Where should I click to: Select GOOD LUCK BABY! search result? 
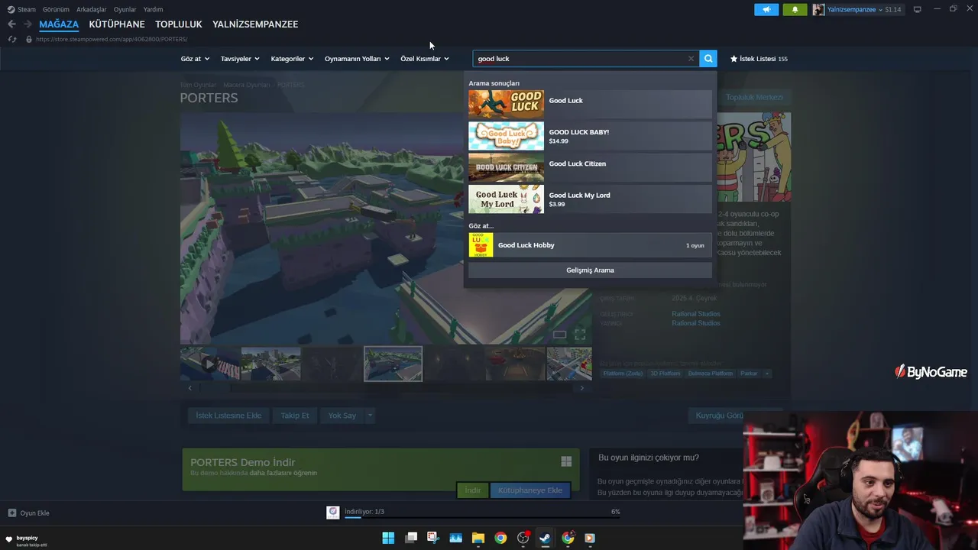pyautogui.click(x=590, y=136)
